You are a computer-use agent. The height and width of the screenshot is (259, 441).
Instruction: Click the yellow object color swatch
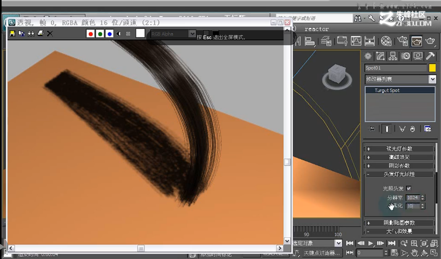pyautogui.click(x=432, y=68)
